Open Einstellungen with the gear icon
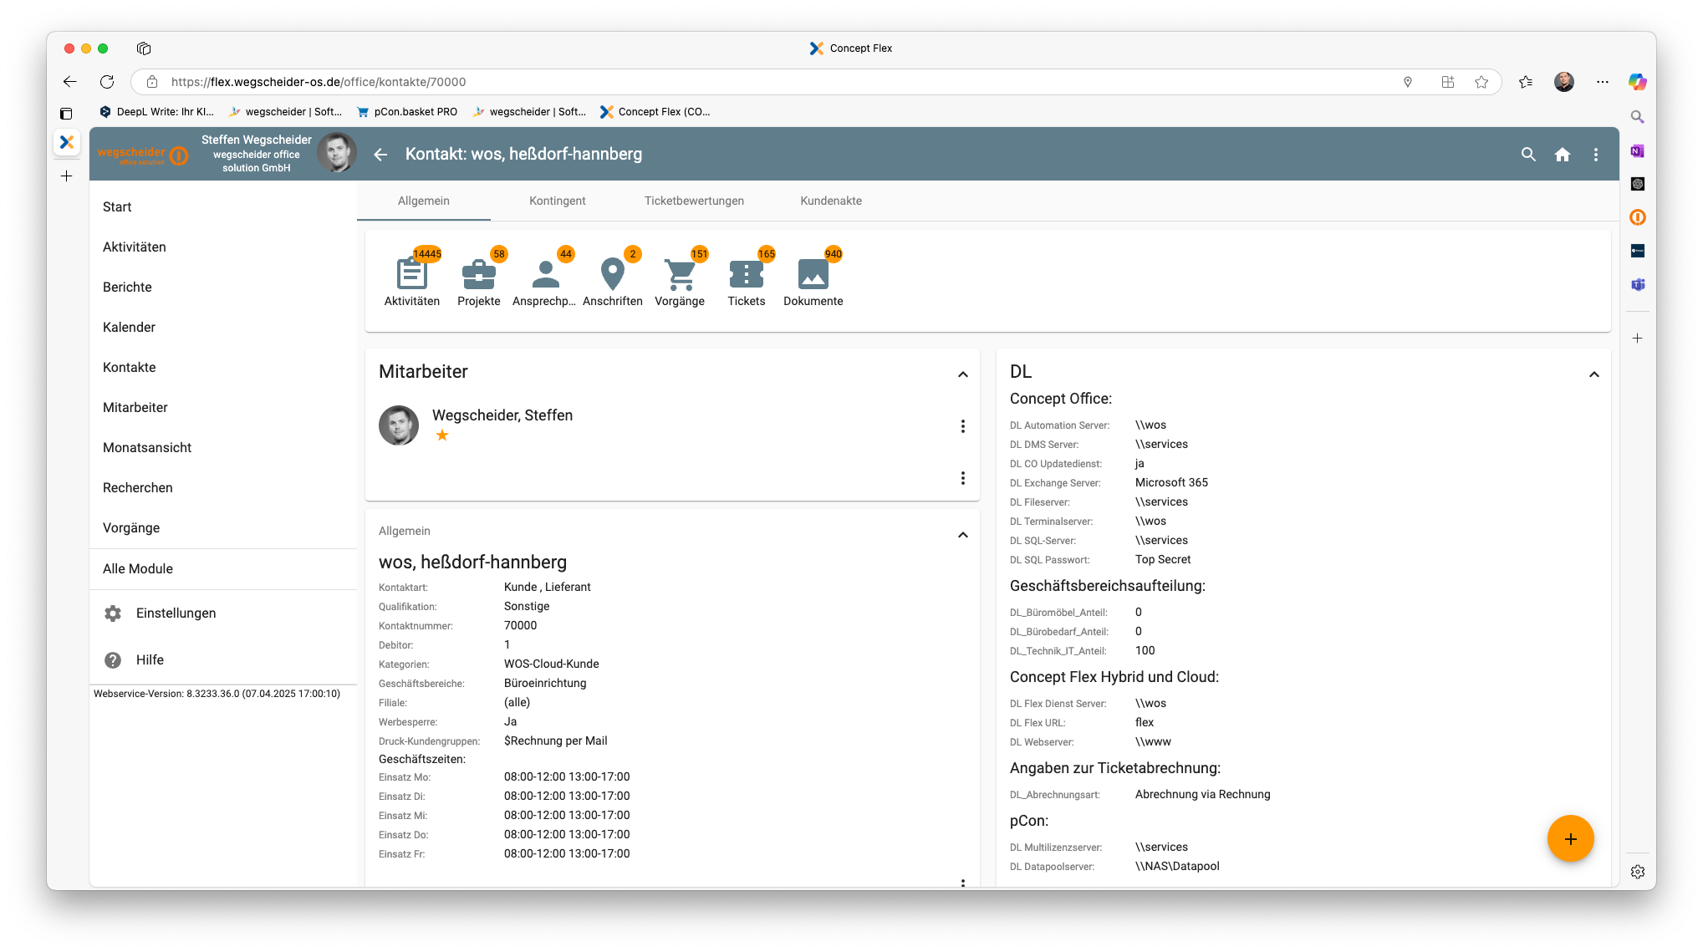Screen dimensions: 1703x952 point(223,613)
